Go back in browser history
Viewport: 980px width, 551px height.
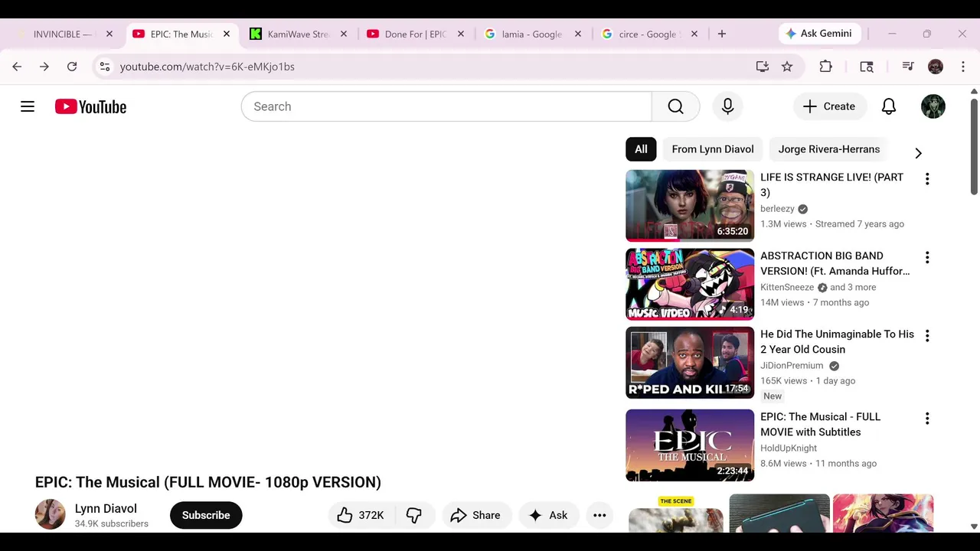coord(17,67)
